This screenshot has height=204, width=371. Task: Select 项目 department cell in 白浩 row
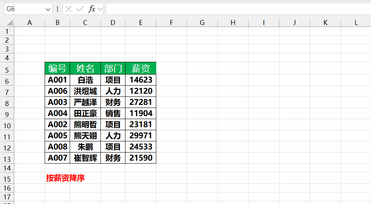113,80
